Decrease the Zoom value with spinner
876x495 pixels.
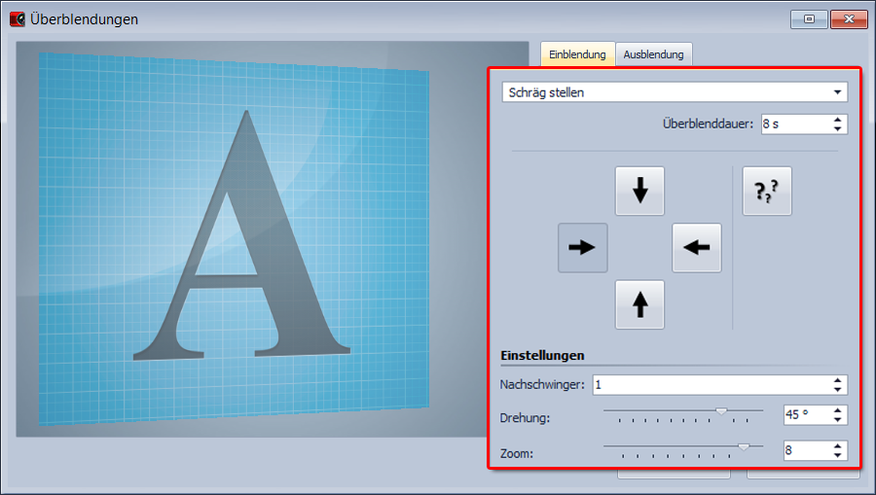[838, 455]
